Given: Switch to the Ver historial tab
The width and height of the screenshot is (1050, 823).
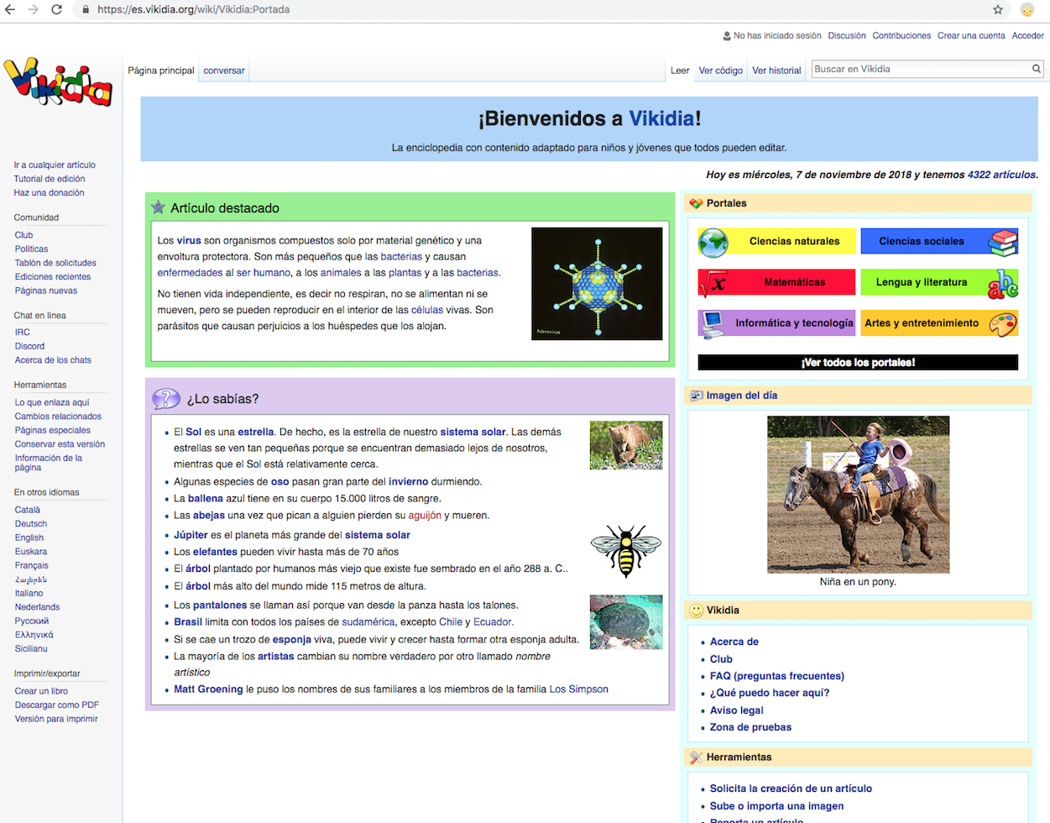Looking at the screenshot, I should pyautogui.click(x=776, y=71).
